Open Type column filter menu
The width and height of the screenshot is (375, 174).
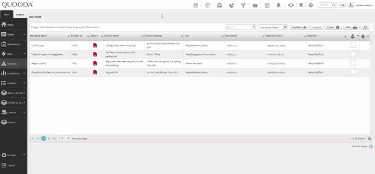(x=223, y=36)
